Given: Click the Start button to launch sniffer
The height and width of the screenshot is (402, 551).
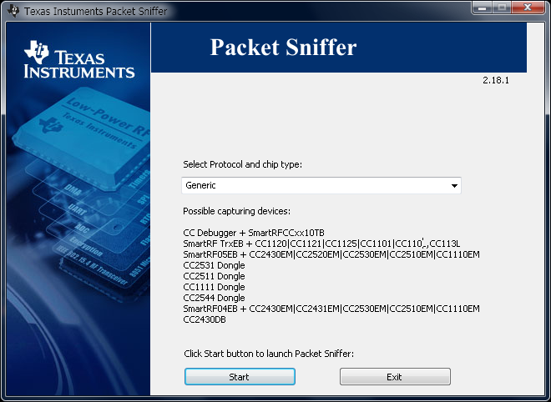Looking at the screenshot, I should [x=240, y=377].
